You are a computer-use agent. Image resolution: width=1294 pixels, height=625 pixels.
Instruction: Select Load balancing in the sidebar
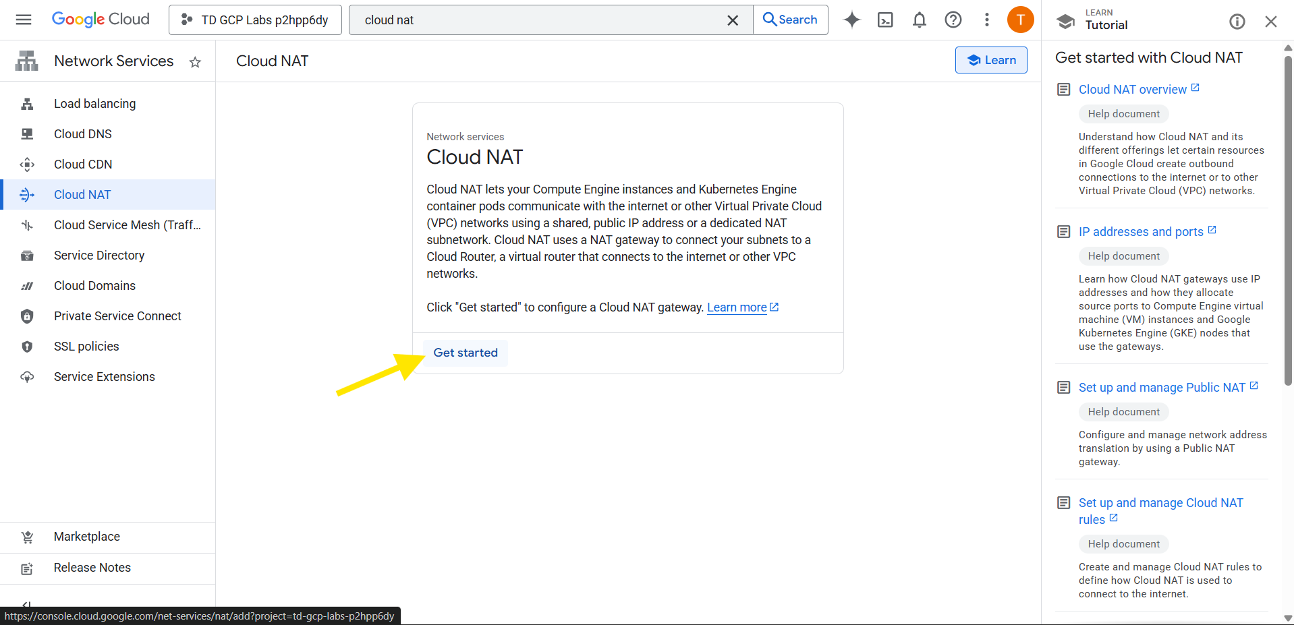tap(94, 104)
